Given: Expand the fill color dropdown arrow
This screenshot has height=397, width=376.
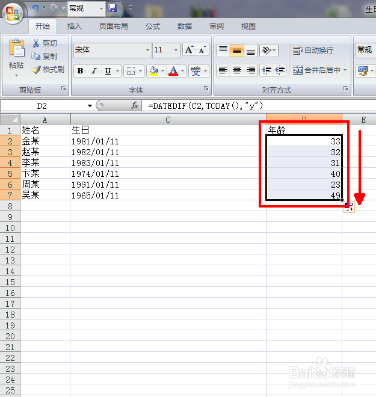Looking at the screenshot, I should click(x=163, y=71).
